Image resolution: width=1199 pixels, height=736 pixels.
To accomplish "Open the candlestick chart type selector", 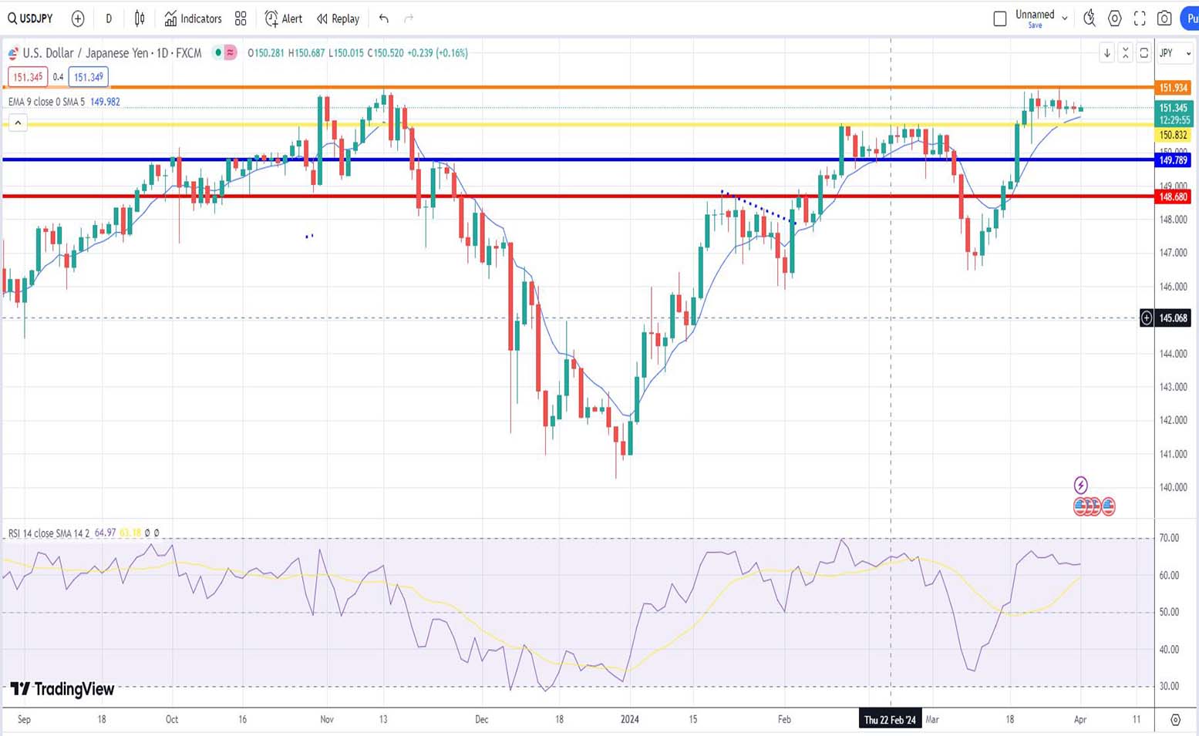I will (140, 18).
